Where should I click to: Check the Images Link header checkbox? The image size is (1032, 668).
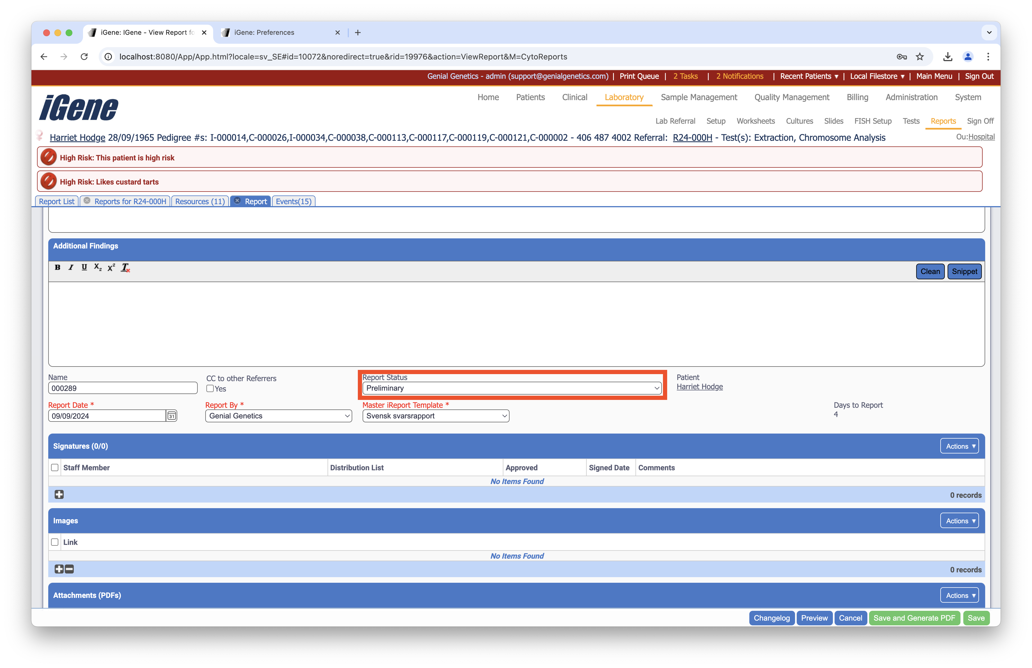pos(55,542)
